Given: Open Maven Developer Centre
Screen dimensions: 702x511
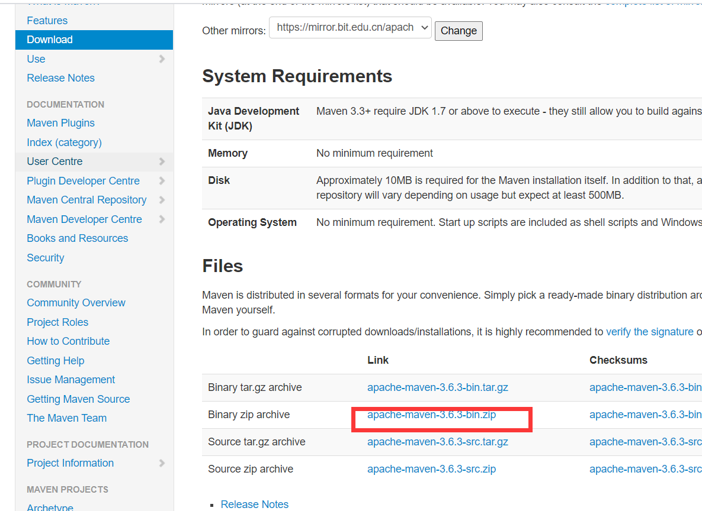Looking at the screenshot, I should tap(84, 219).
